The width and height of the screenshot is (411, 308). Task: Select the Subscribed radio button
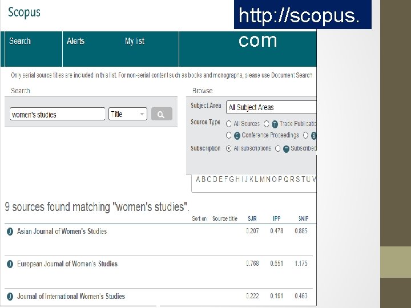coord(278,148)
